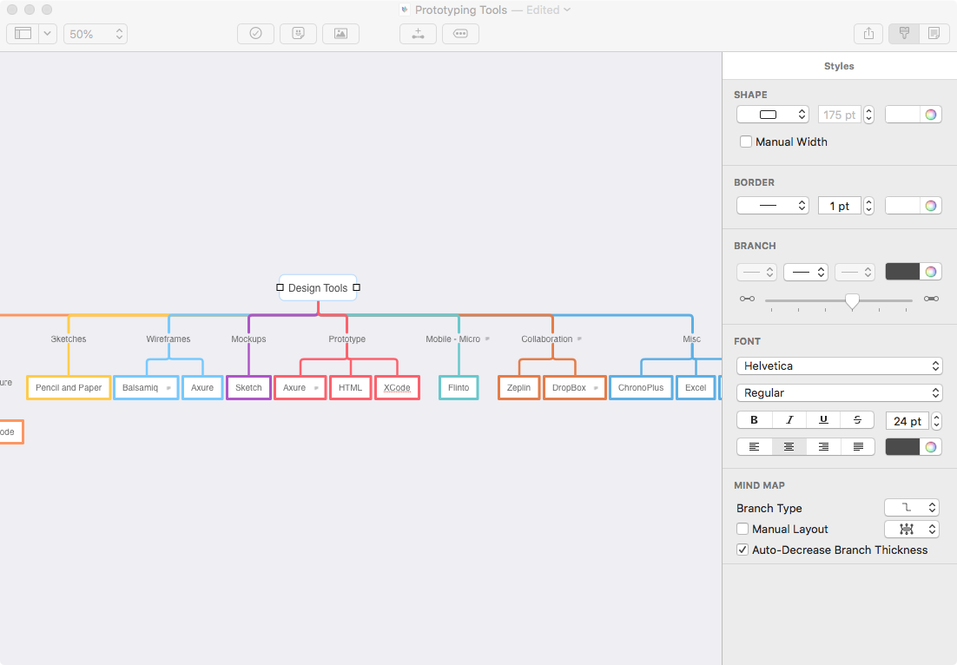Select the Zeplin node
This screenshot has width=957, height=665.
tap(518, 387)
